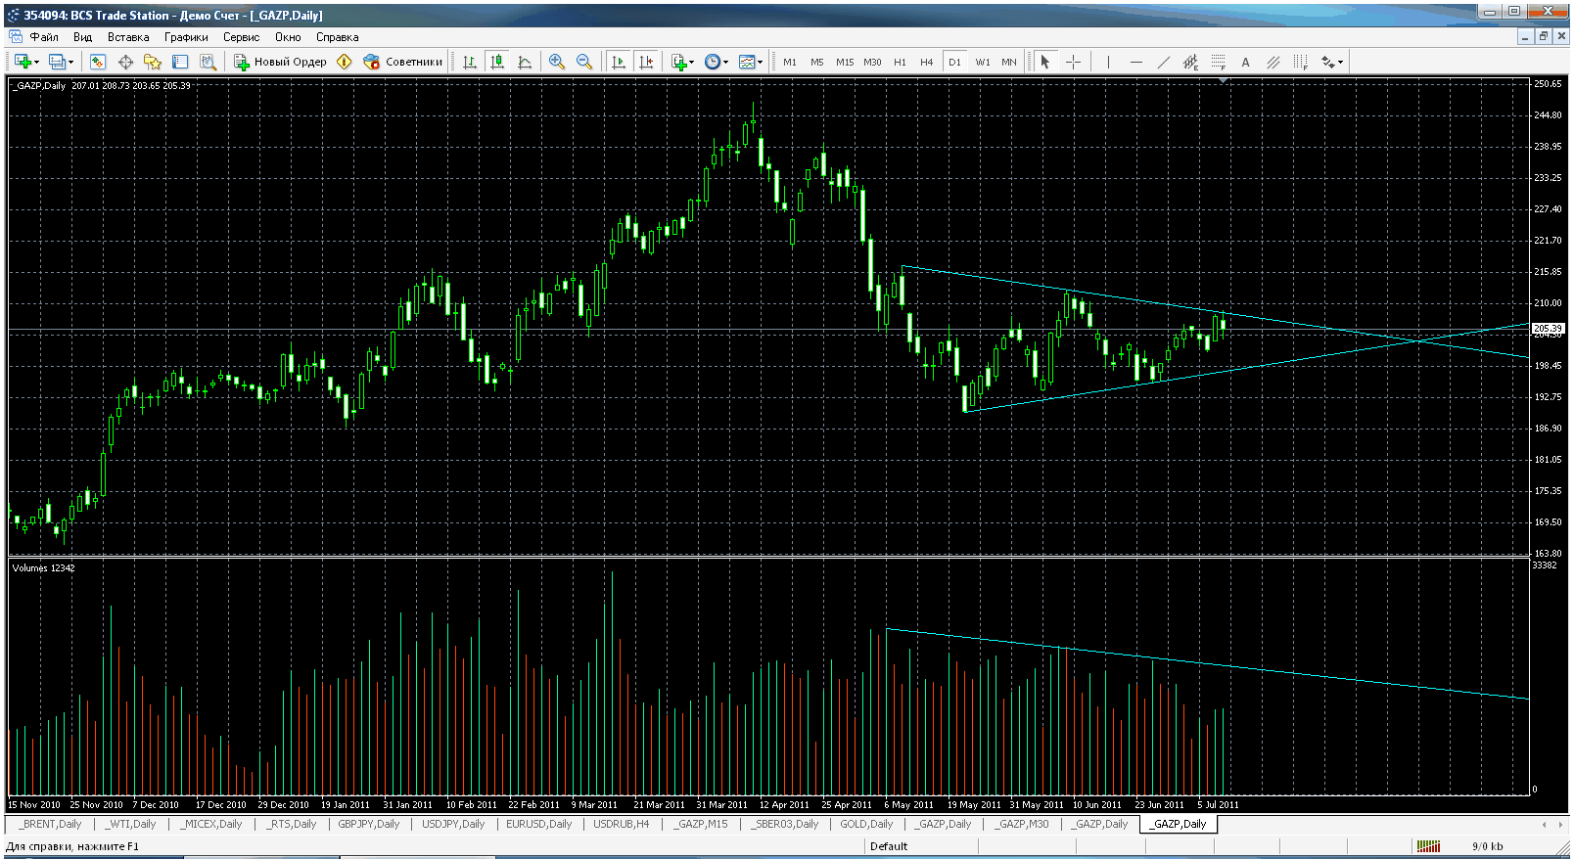
Task: Click the arrows objects icon
Action: point(1327,62)
